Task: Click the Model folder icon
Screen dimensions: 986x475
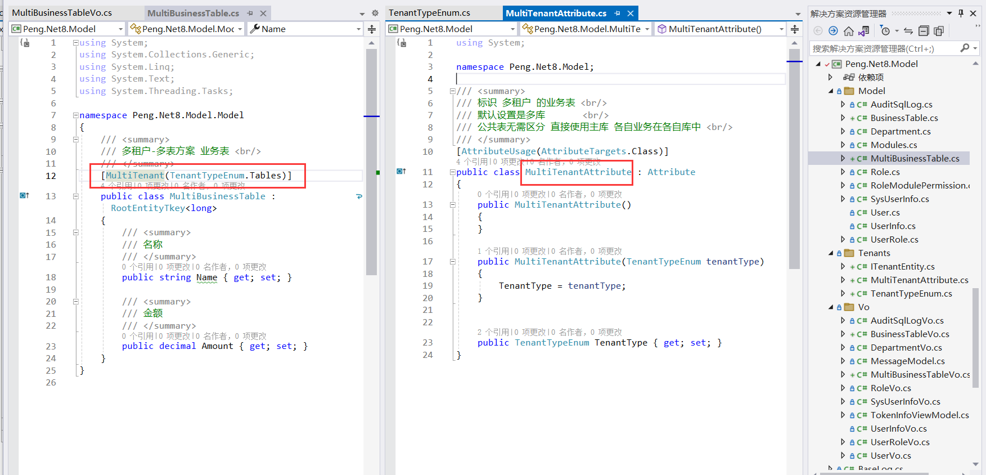Action: pyautogui.click(x=849, y=91)
